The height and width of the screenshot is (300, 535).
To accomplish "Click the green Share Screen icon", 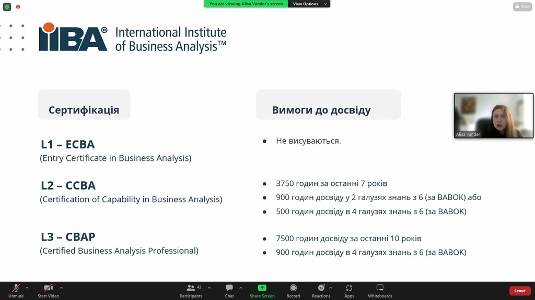I will coord(262,288).
